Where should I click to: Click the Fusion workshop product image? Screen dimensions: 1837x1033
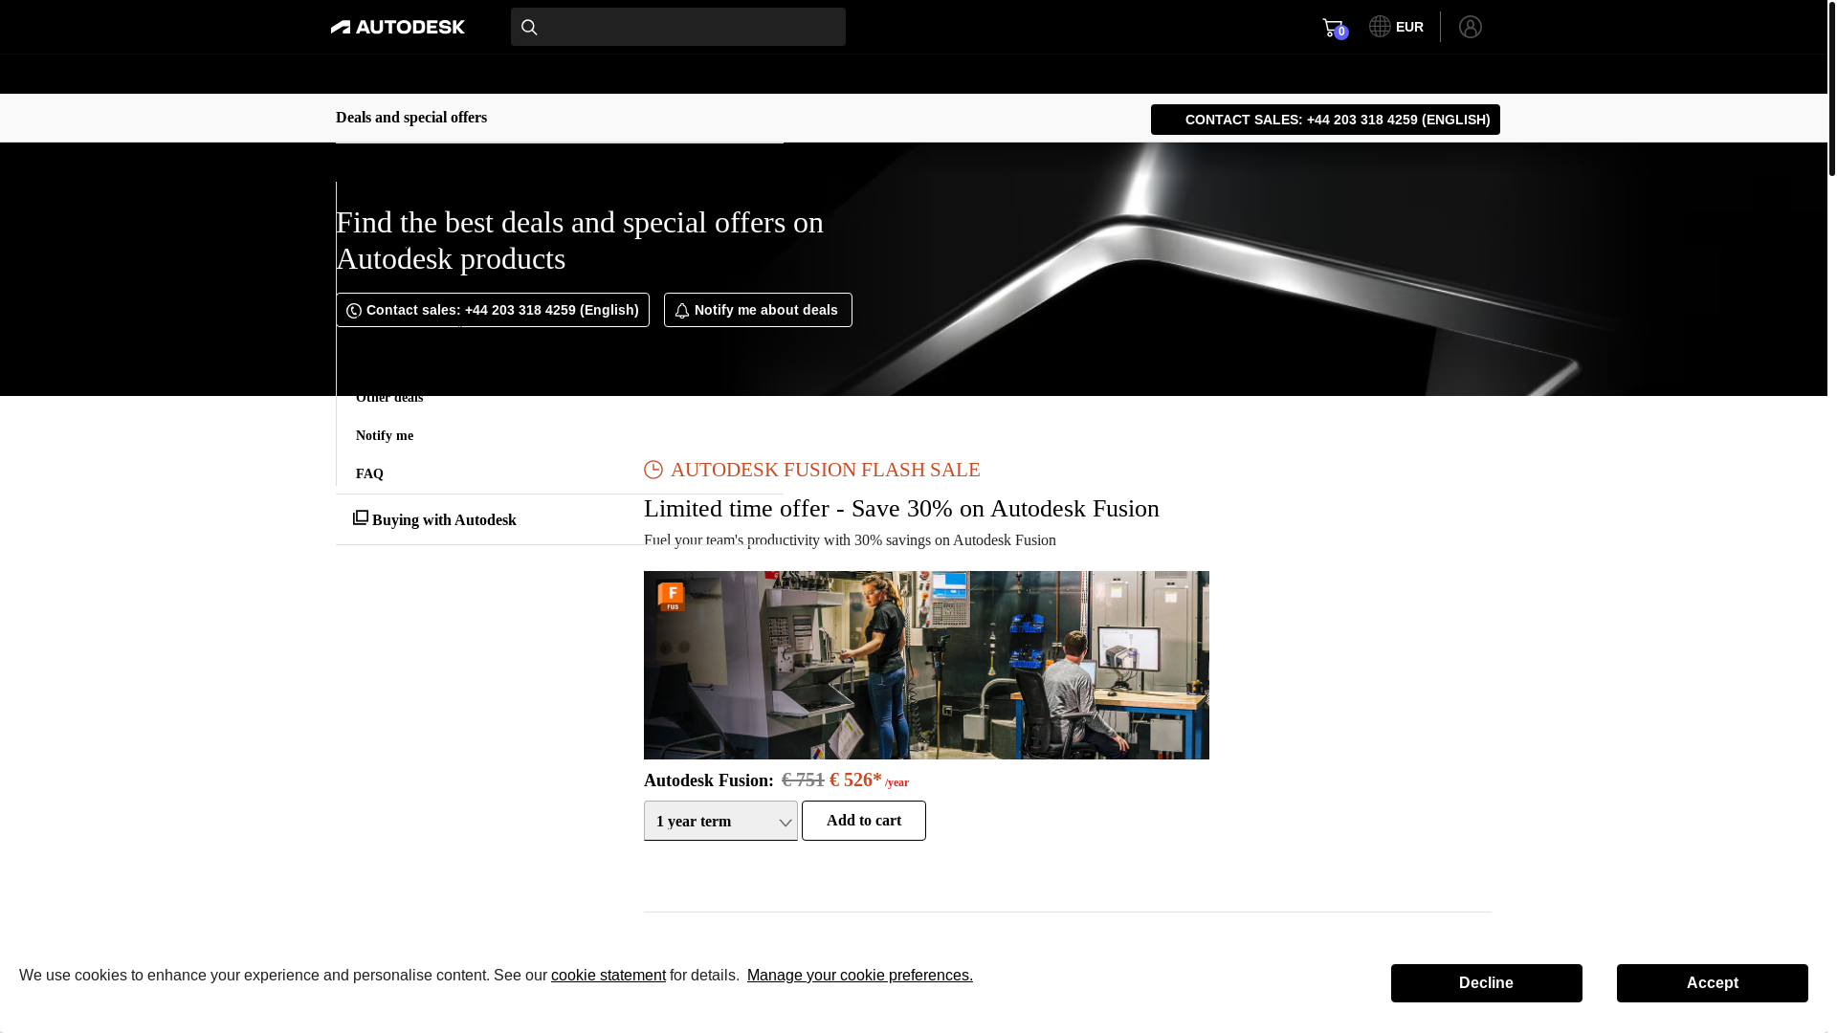tap(926, 665)
